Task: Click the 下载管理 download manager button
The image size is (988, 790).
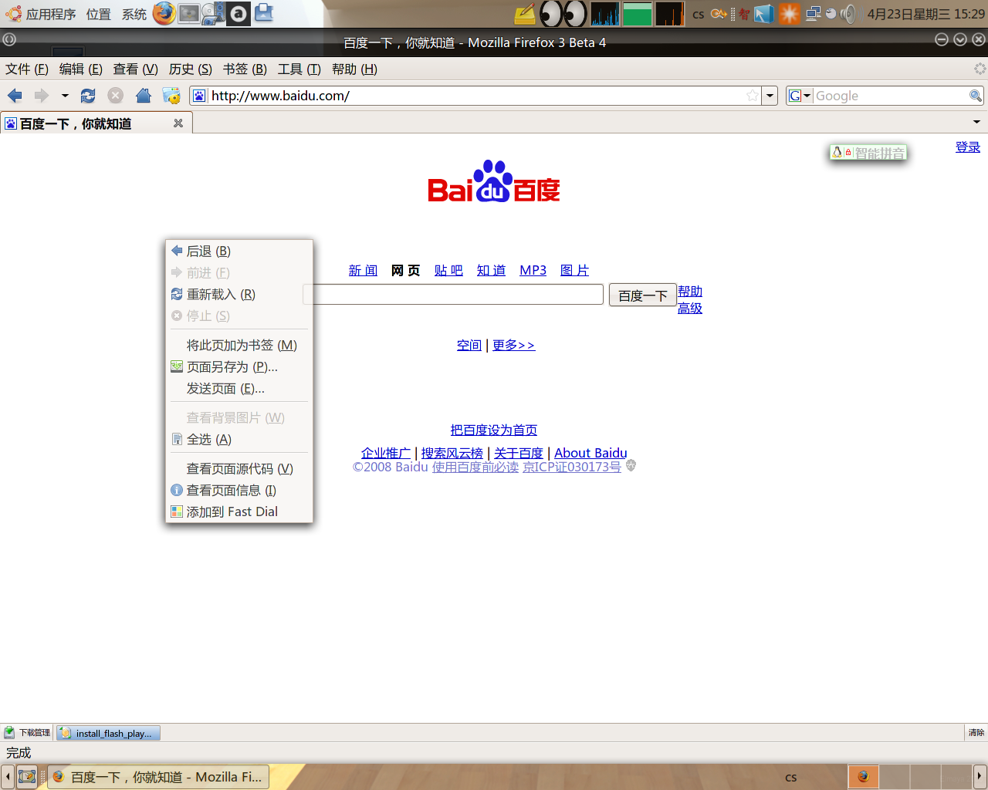Action: coord(27,733)
